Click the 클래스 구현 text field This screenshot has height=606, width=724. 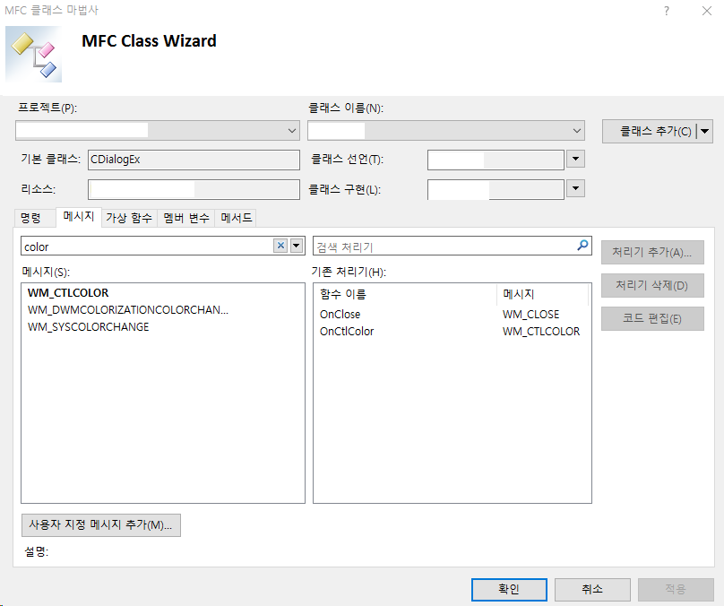pyautogui.click(x=496, y=189)
